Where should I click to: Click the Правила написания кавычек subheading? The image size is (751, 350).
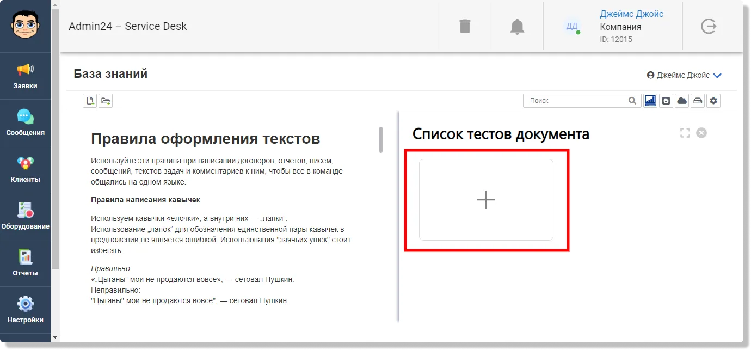[146, 200]
